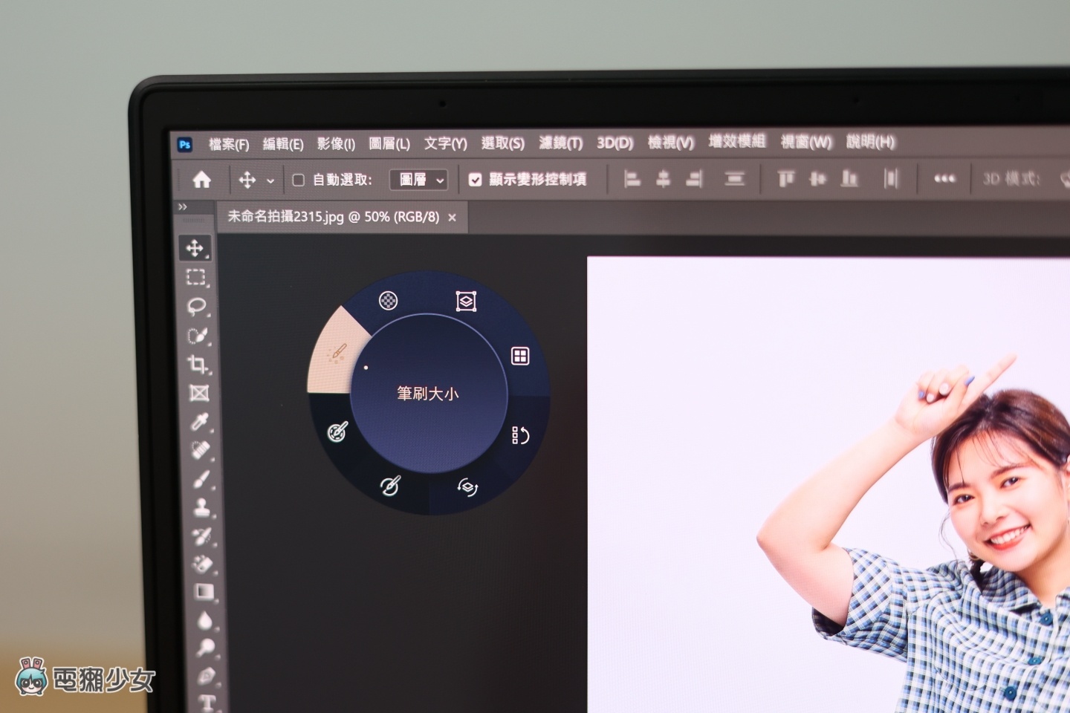Image resolution: width=1070 pixels, height=713 pixels.
Task: Click the undo icon on the radial dial
Action: 520,437
